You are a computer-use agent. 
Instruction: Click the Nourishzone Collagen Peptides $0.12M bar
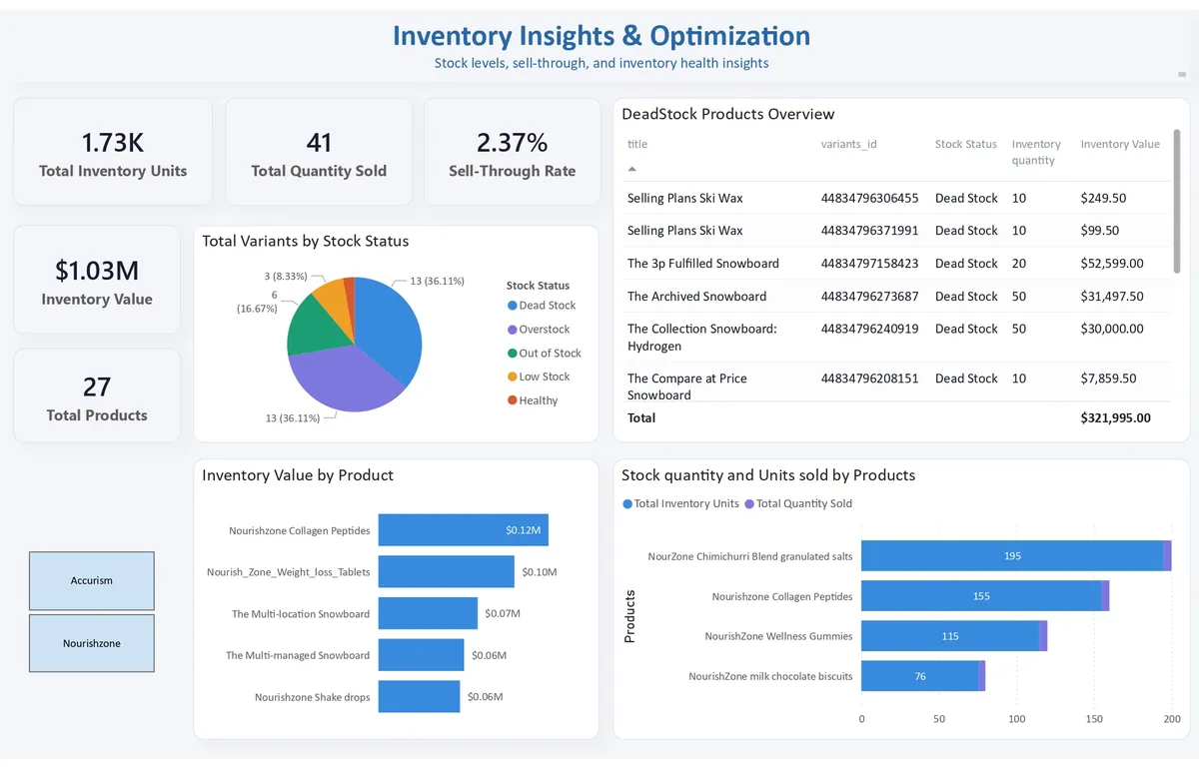[464, 530]
